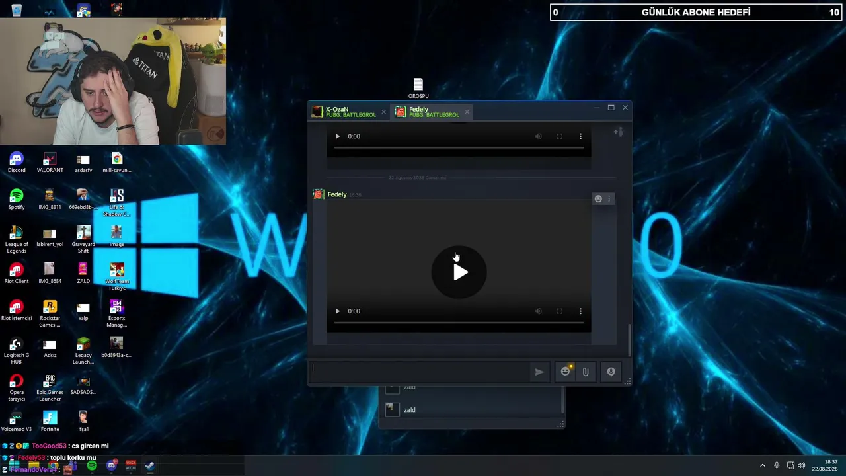Click the chat message input field
This screenshot has height=476, width=846.
(x=420, y=372)
